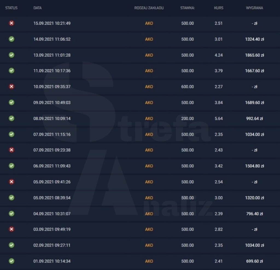The image size is (280, 270).
Task: Select date 01.09.2021 10:14:34
Action: 52,261
